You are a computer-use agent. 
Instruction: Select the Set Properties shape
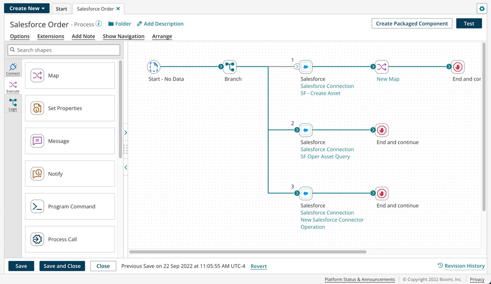[70, 108]
